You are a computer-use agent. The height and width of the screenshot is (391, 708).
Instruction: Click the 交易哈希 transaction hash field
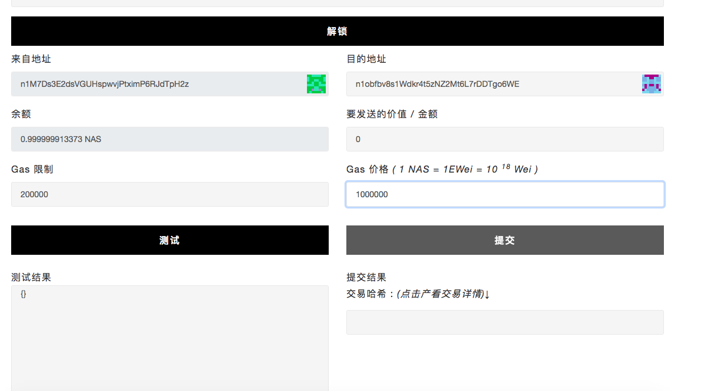[505, 322]
